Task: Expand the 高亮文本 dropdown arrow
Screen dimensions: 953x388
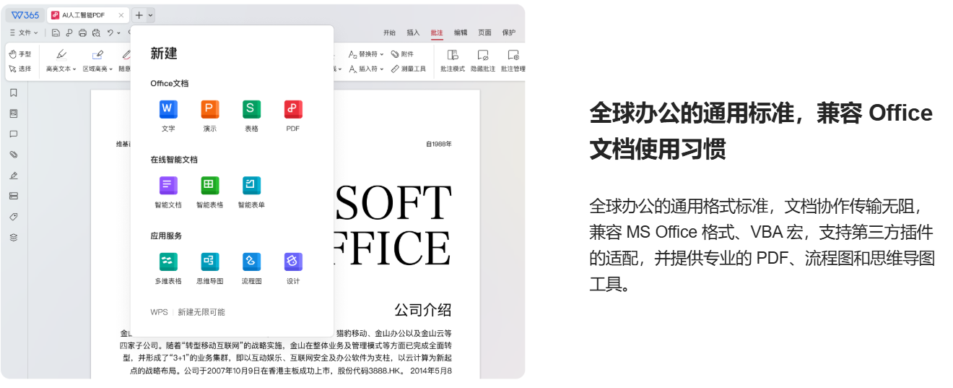Action: pos(74,69)
